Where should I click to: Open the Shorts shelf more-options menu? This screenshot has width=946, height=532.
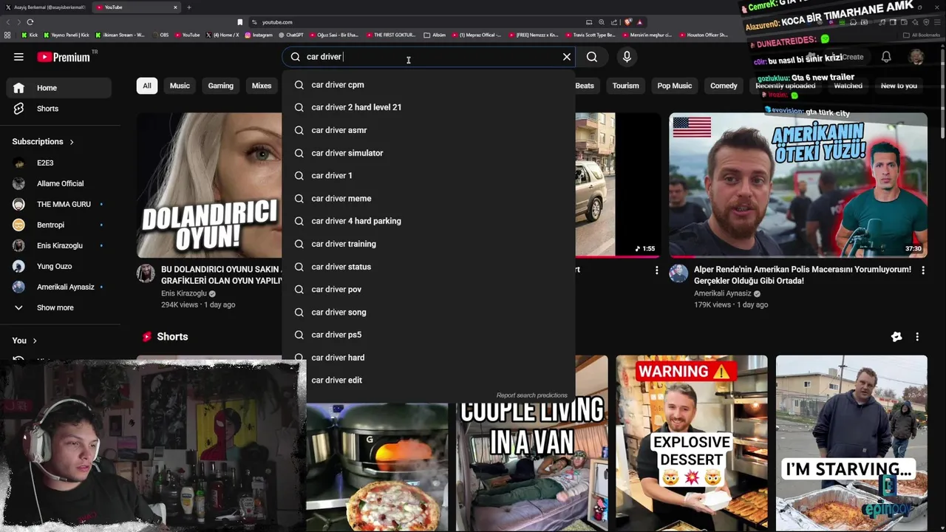tap(917, 337)
